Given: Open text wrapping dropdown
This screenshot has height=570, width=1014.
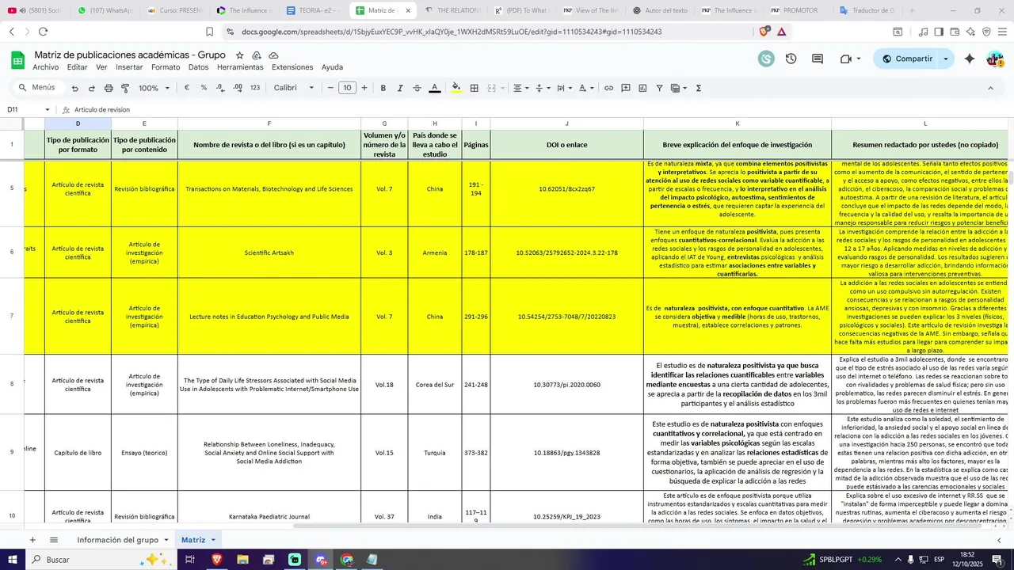Looking at the screenshot, I should click(x=563, y=88).
